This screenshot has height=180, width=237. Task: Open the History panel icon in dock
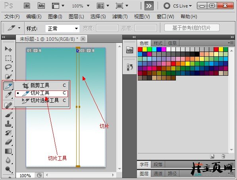(129, 67)
